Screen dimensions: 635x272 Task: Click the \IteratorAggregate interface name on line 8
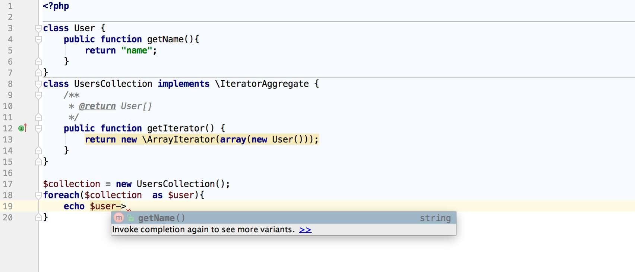coord(262,84)
